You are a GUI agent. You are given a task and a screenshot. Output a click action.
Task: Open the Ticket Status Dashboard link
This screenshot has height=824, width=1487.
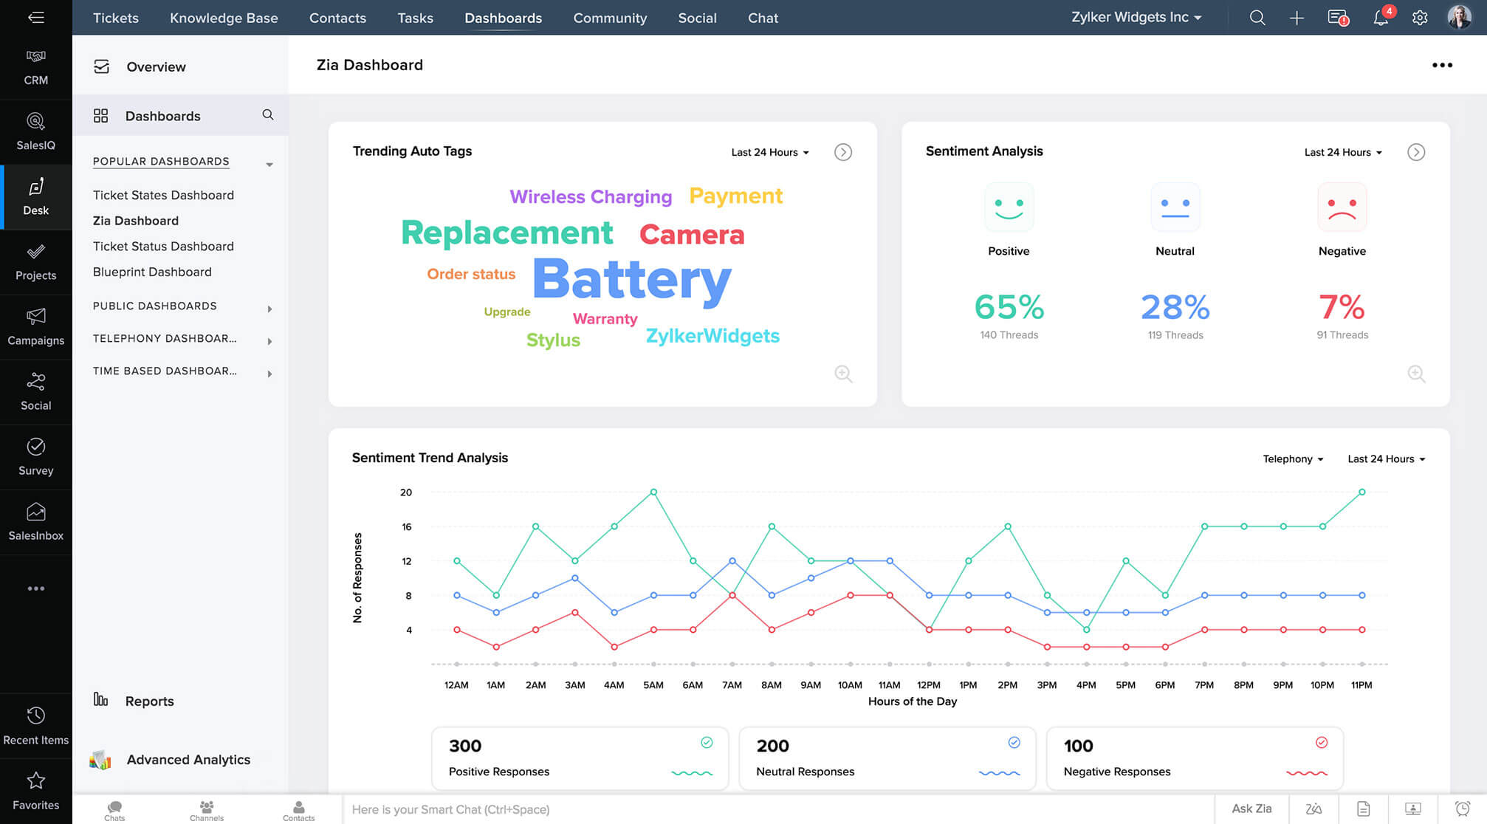(163, 247)
